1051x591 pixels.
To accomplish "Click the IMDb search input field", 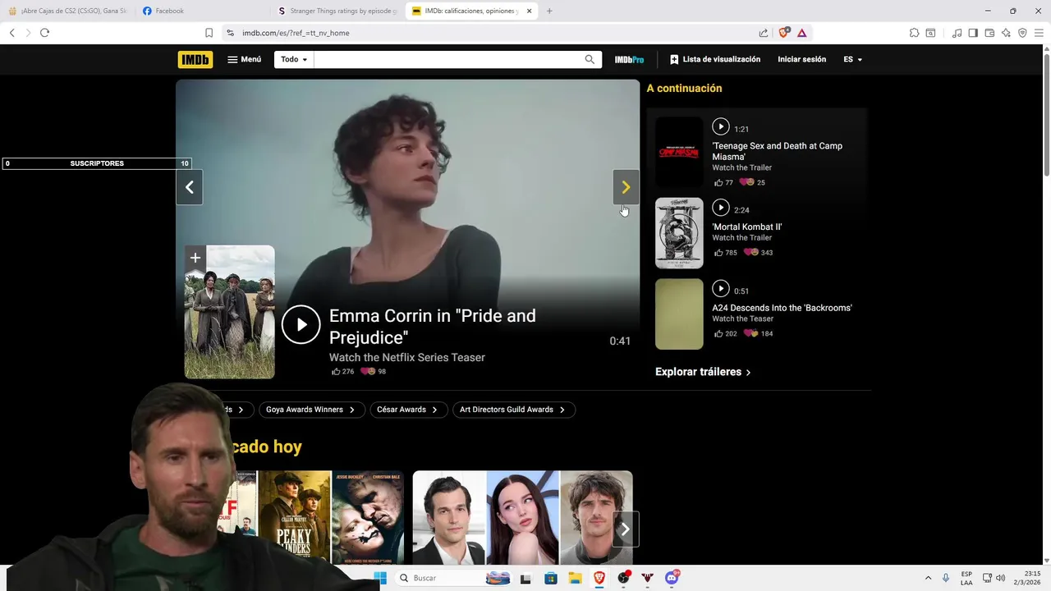I will (x=446, y=59).
